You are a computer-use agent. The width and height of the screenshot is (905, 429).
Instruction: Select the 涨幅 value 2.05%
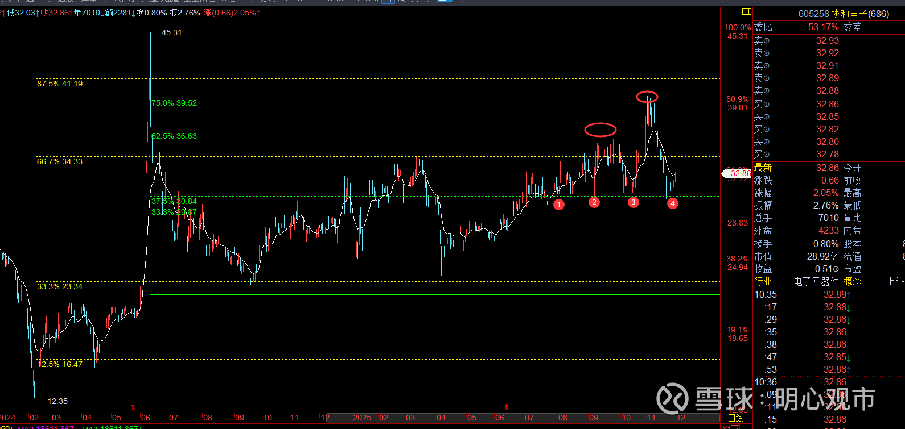[826, 193]
